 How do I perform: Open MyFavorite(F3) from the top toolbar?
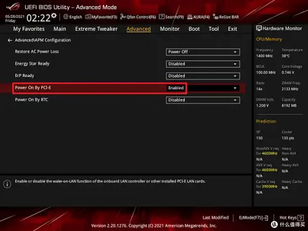pyautogui.click(x=101, y=17)
